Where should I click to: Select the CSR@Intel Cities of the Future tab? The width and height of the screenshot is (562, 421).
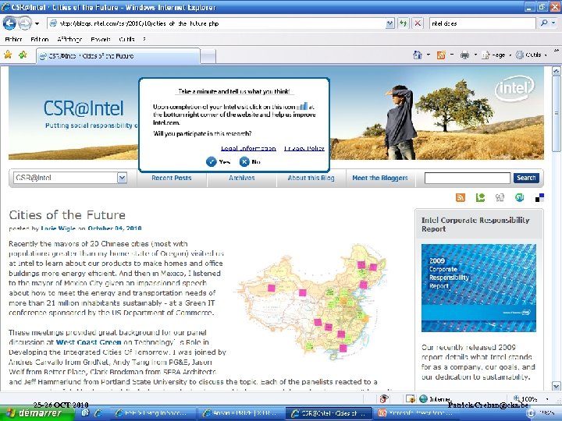tap(118, 56)
